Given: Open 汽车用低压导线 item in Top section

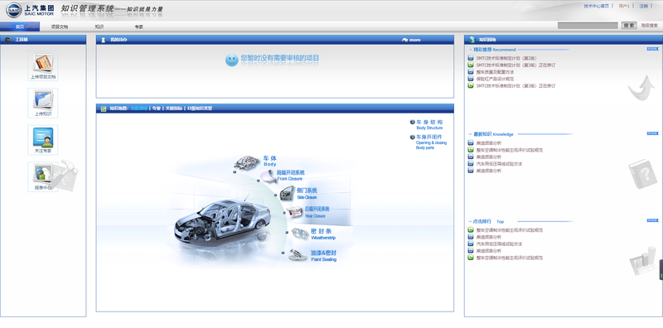Looking at the screenshot, I should tap(499, 244).
